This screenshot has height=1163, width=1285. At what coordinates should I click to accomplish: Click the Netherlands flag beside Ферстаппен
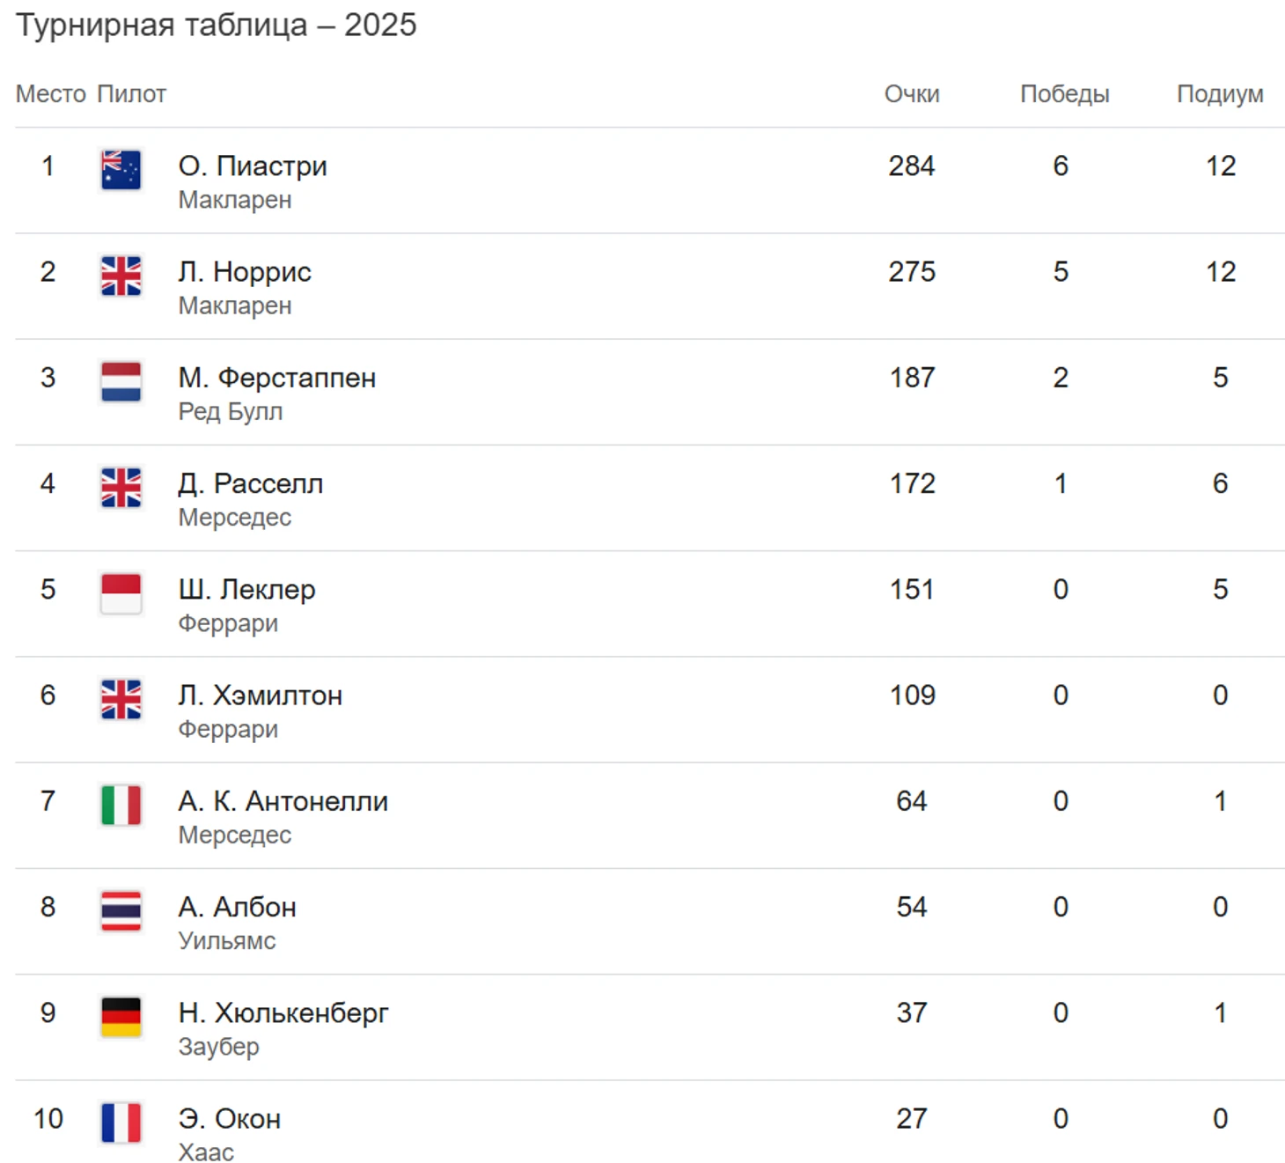coord(121,382)
